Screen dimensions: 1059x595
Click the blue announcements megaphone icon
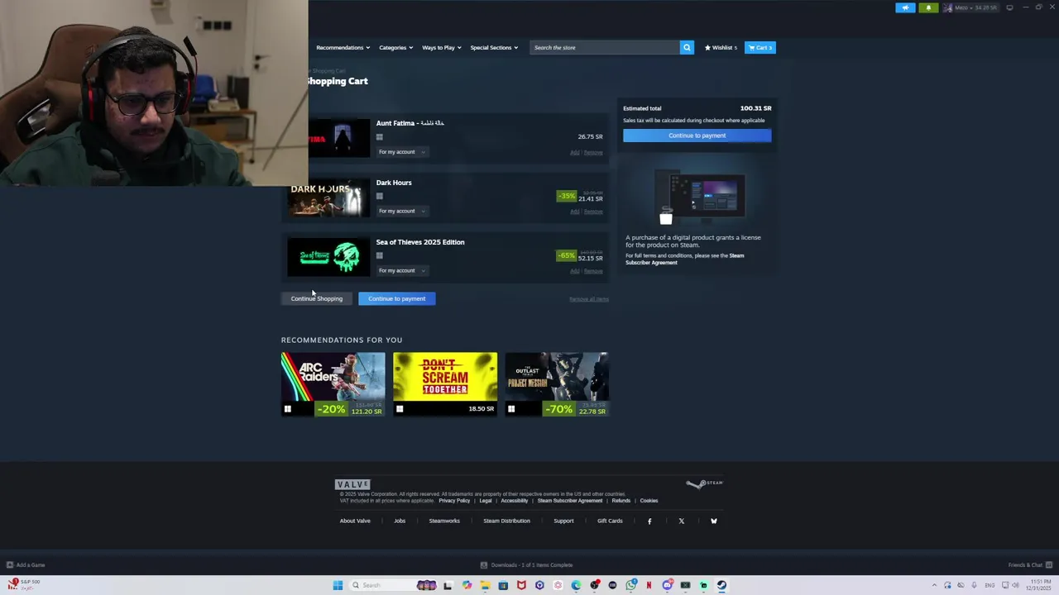pyautogui.click(x=905, y=7)
